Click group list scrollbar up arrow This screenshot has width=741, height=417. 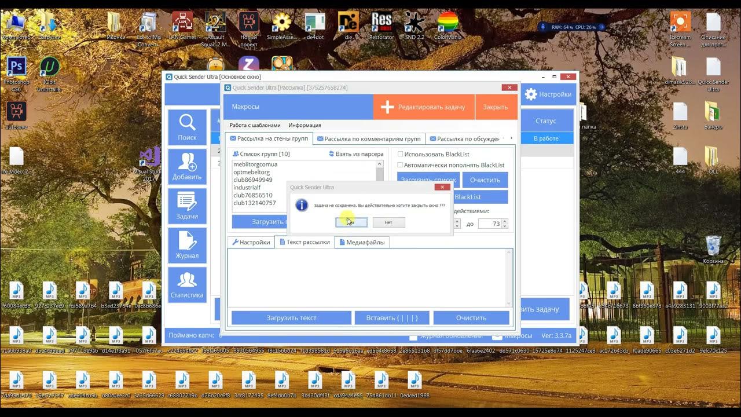[380, 164]
